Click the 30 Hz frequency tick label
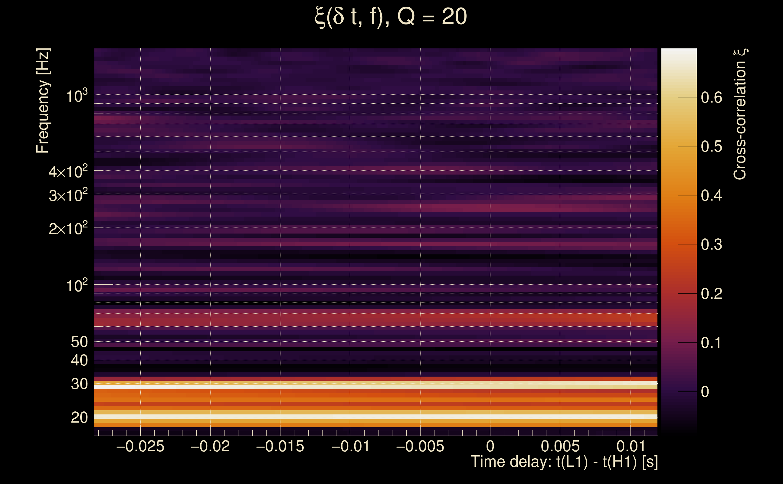The image size is (783, 484). click(79, 384)
